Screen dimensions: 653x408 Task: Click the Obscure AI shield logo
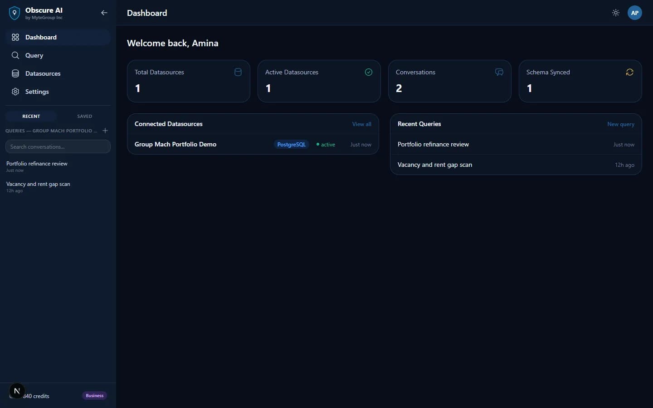point(15,13)
